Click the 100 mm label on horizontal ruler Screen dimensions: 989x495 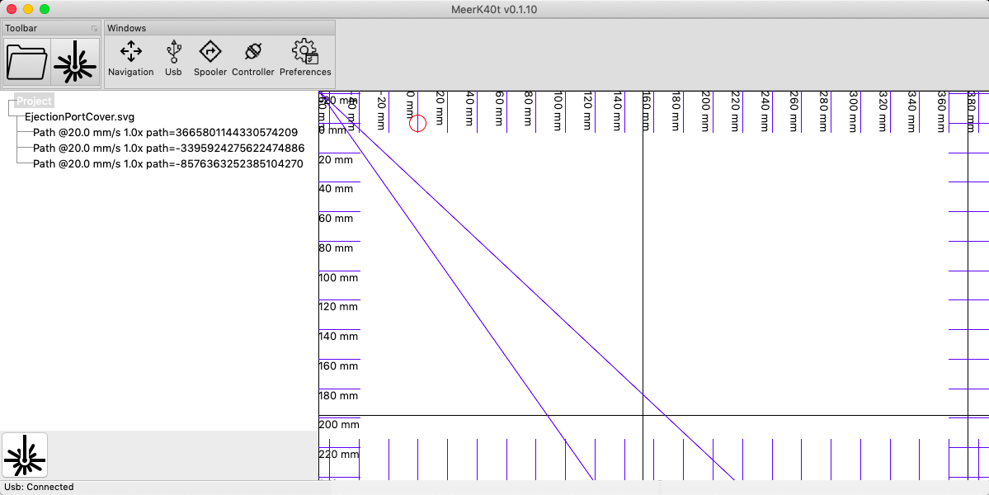pos(558,111)
